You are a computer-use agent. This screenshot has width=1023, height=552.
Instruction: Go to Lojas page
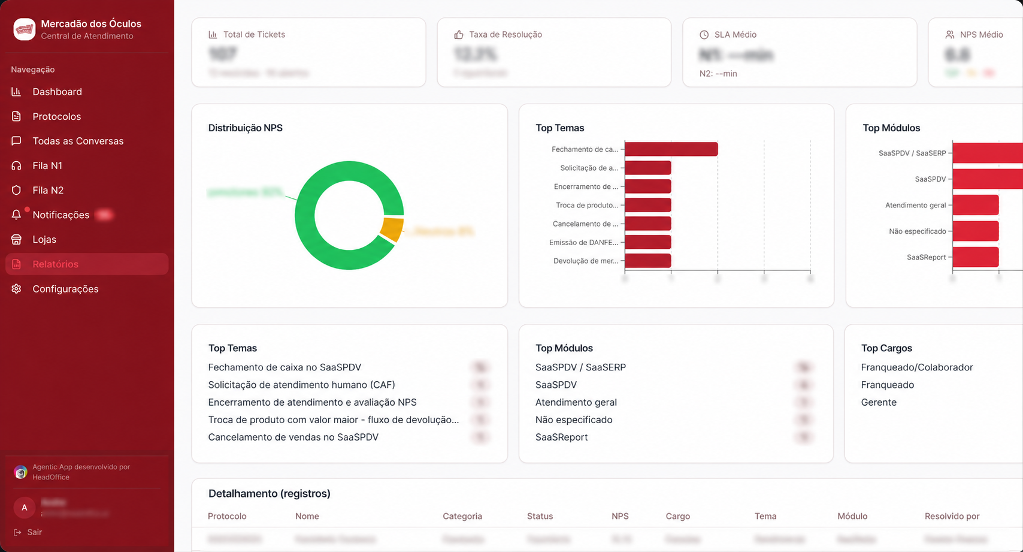click(x=87, y=239)
